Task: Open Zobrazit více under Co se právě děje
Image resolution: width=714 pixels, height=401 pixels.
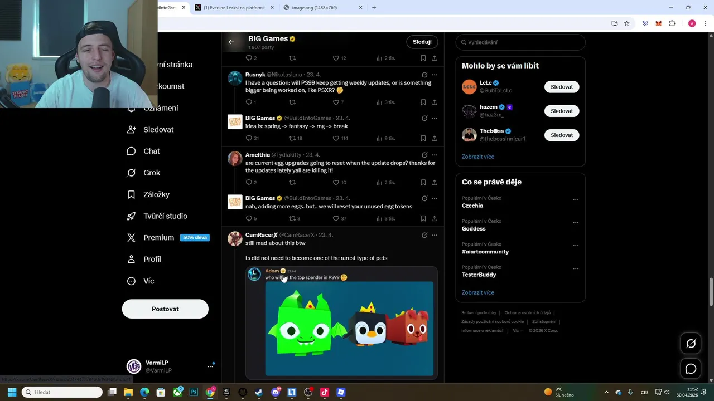Action: tap(478, 292)
